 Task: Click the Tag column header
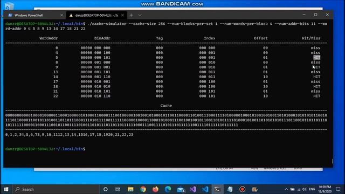click(160, 38)
